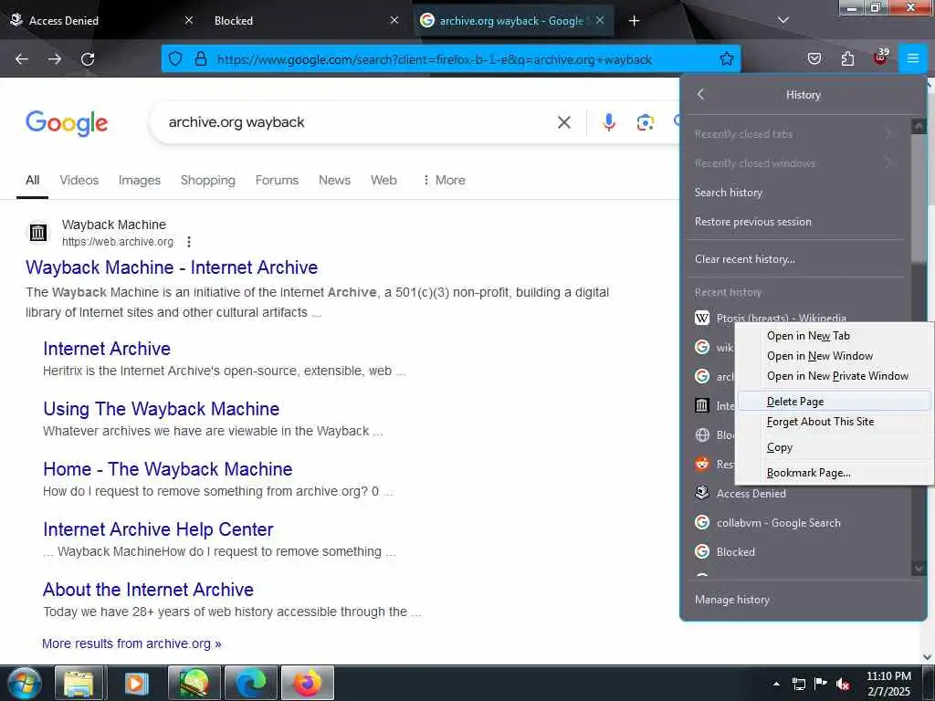Open collabvm - Google Search history entry
The image size is (935, 701).
point(796,523)
